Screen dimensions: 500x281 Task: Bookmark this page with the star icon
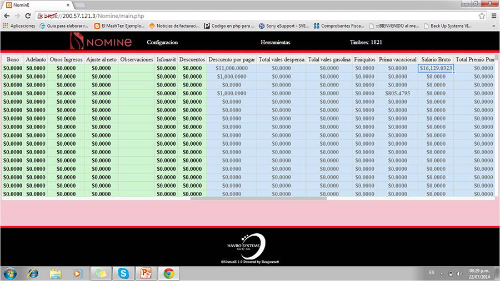click(482, 16)
